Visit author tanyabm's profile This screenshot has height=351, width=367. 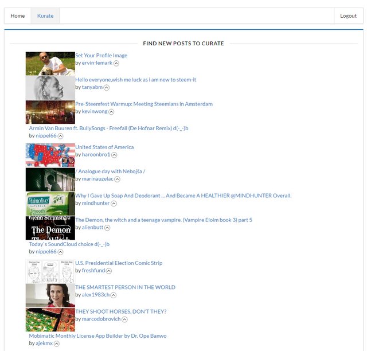point(92,87)
